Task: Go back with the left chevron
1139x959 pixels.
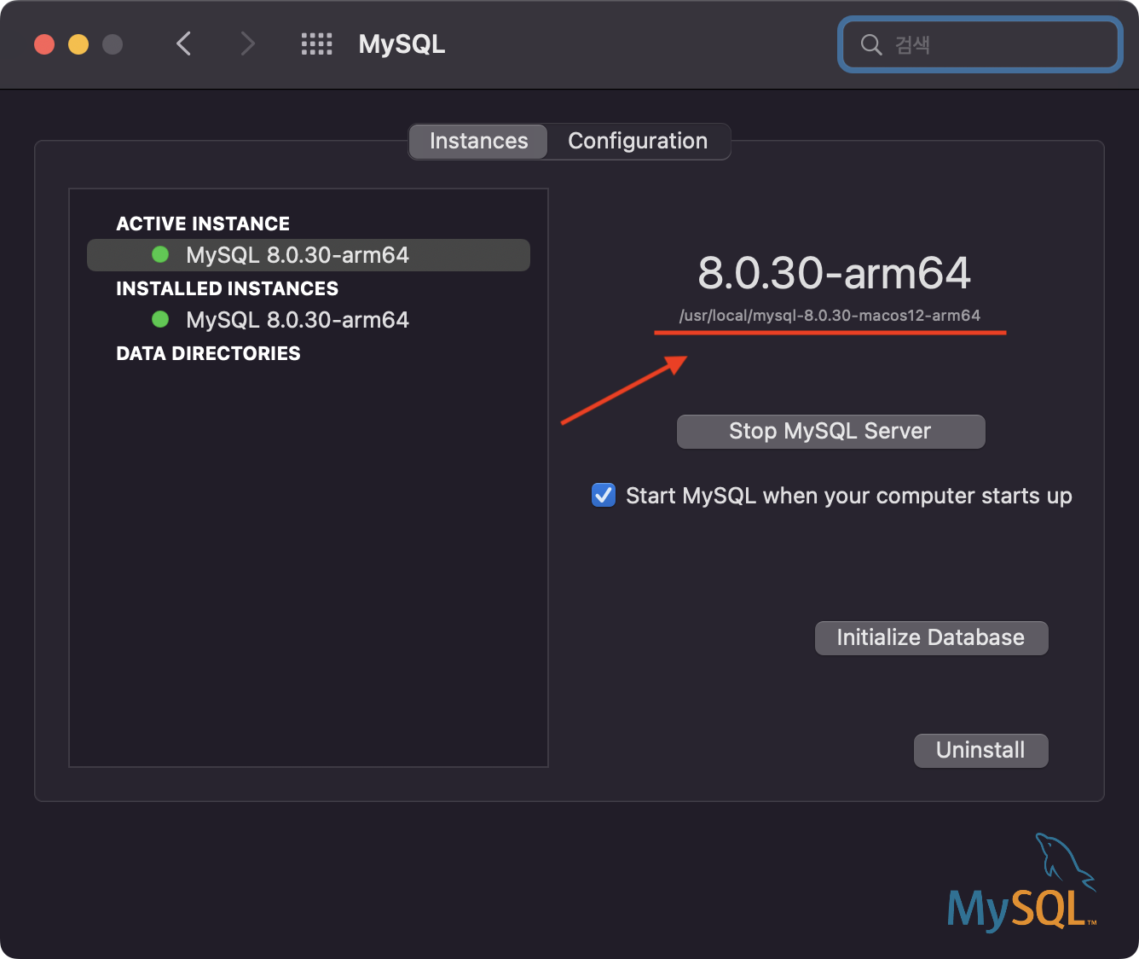Action: tap(183, 44)
